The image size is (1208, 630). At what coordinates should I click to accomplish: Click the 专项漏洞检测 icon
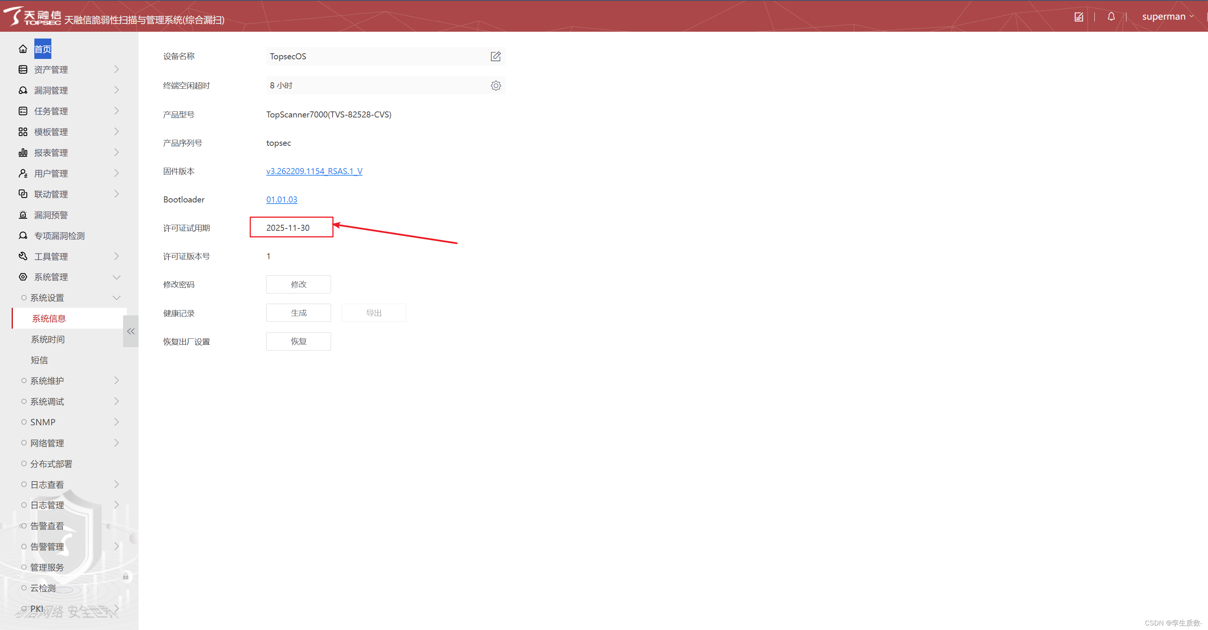pos(23,235)
